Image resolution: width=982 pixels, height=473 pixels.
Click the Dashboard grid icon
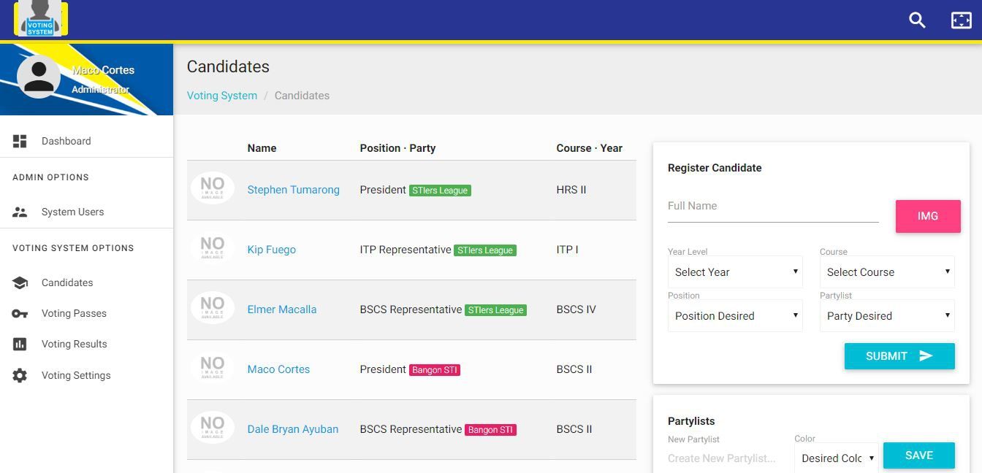(20, 141)
